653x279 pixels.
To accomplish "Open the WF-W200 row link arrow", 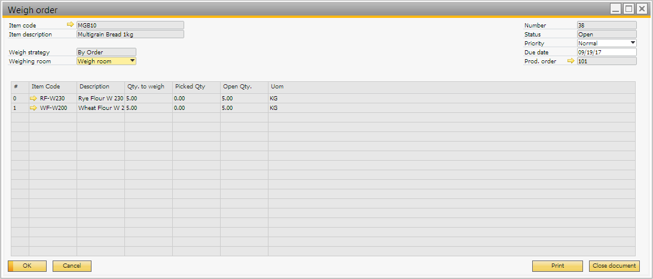I will pyautogui.click(x=33, y=108).
